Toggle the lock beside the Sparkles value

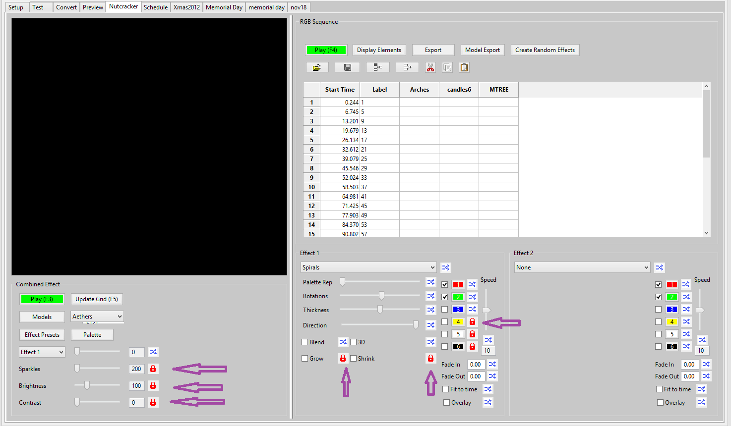pos(153,369)
